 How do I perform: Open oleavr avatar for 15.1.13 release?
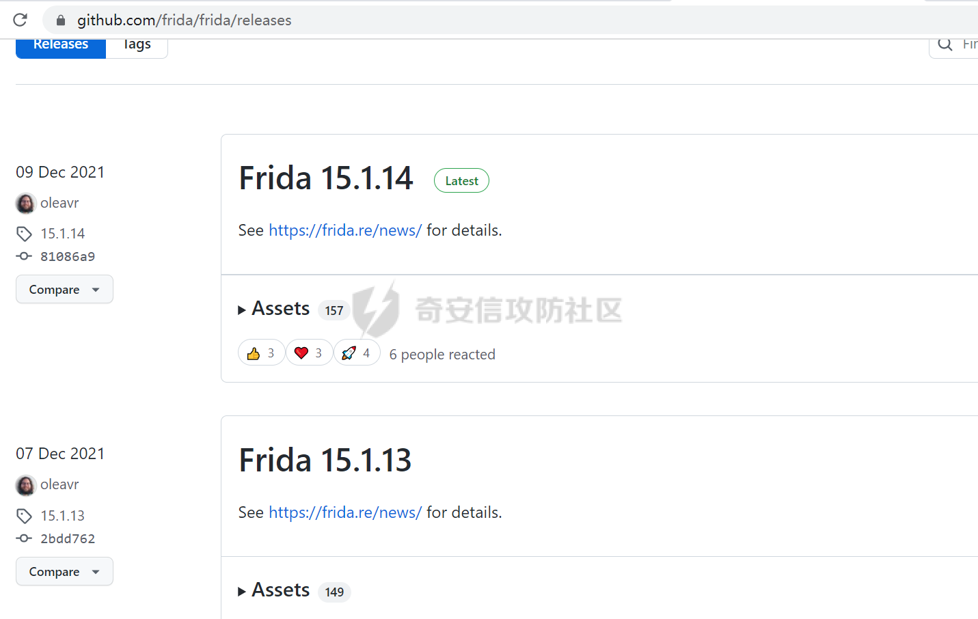point(25,485)
